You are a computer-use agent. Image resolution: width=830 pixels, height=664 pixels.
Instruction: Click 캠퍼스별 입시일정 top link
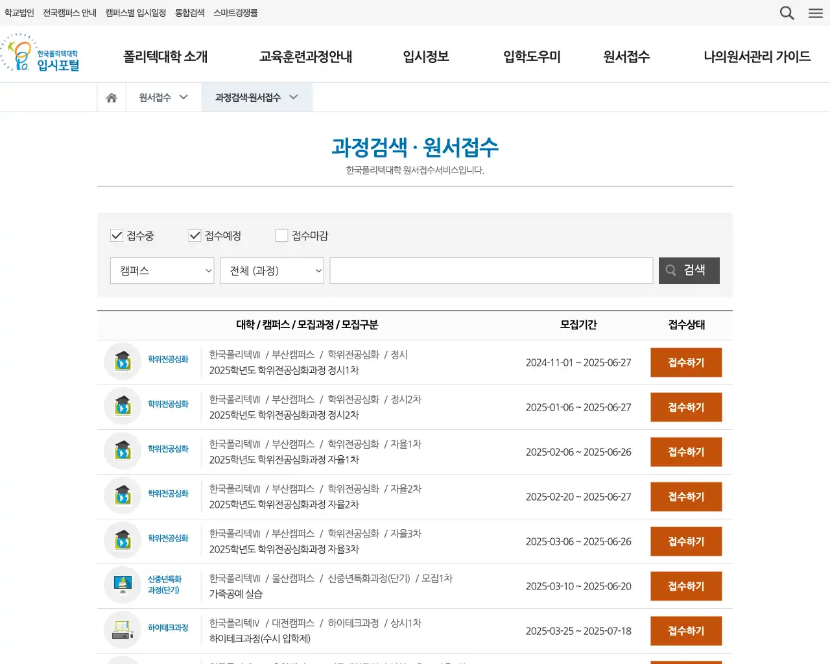click(136, 12)
